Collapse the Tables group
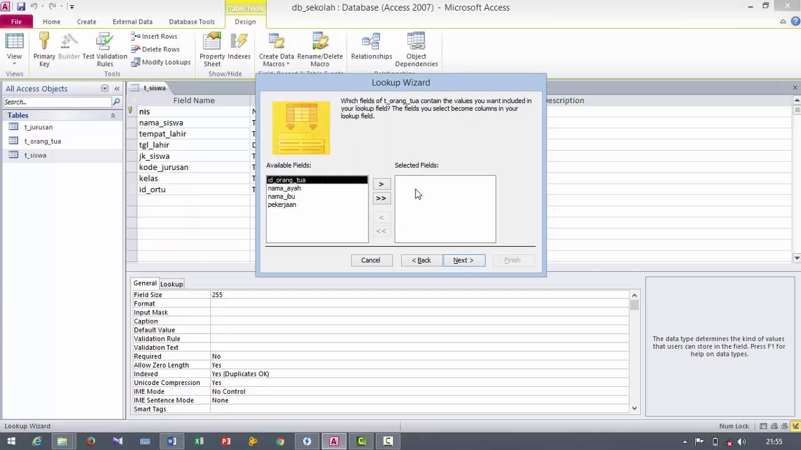Screen dimensions: 801x450 (113, 116)
